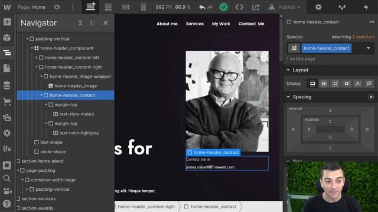Image resolution: width=378 pixels, height=212 pixels.
Task: Open the Pages panel
Action: pos(7,68)
